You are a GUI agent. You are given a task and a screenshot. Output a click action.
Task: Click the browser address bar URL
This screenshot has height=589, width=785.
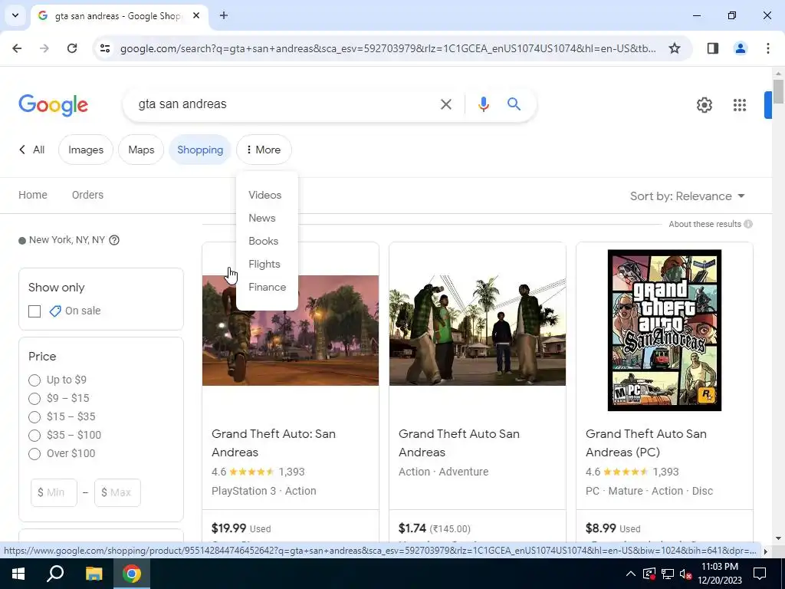coord(388,48)
